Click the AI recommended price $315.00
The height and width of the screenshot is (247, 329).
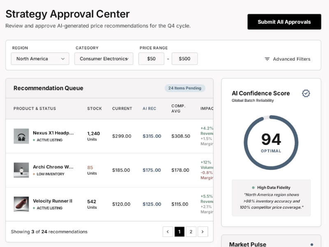(152, 136)
